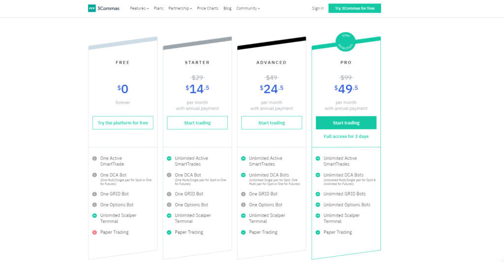Click the $0 price text
The width and height of the screenshot is (504, 262).
123,89
